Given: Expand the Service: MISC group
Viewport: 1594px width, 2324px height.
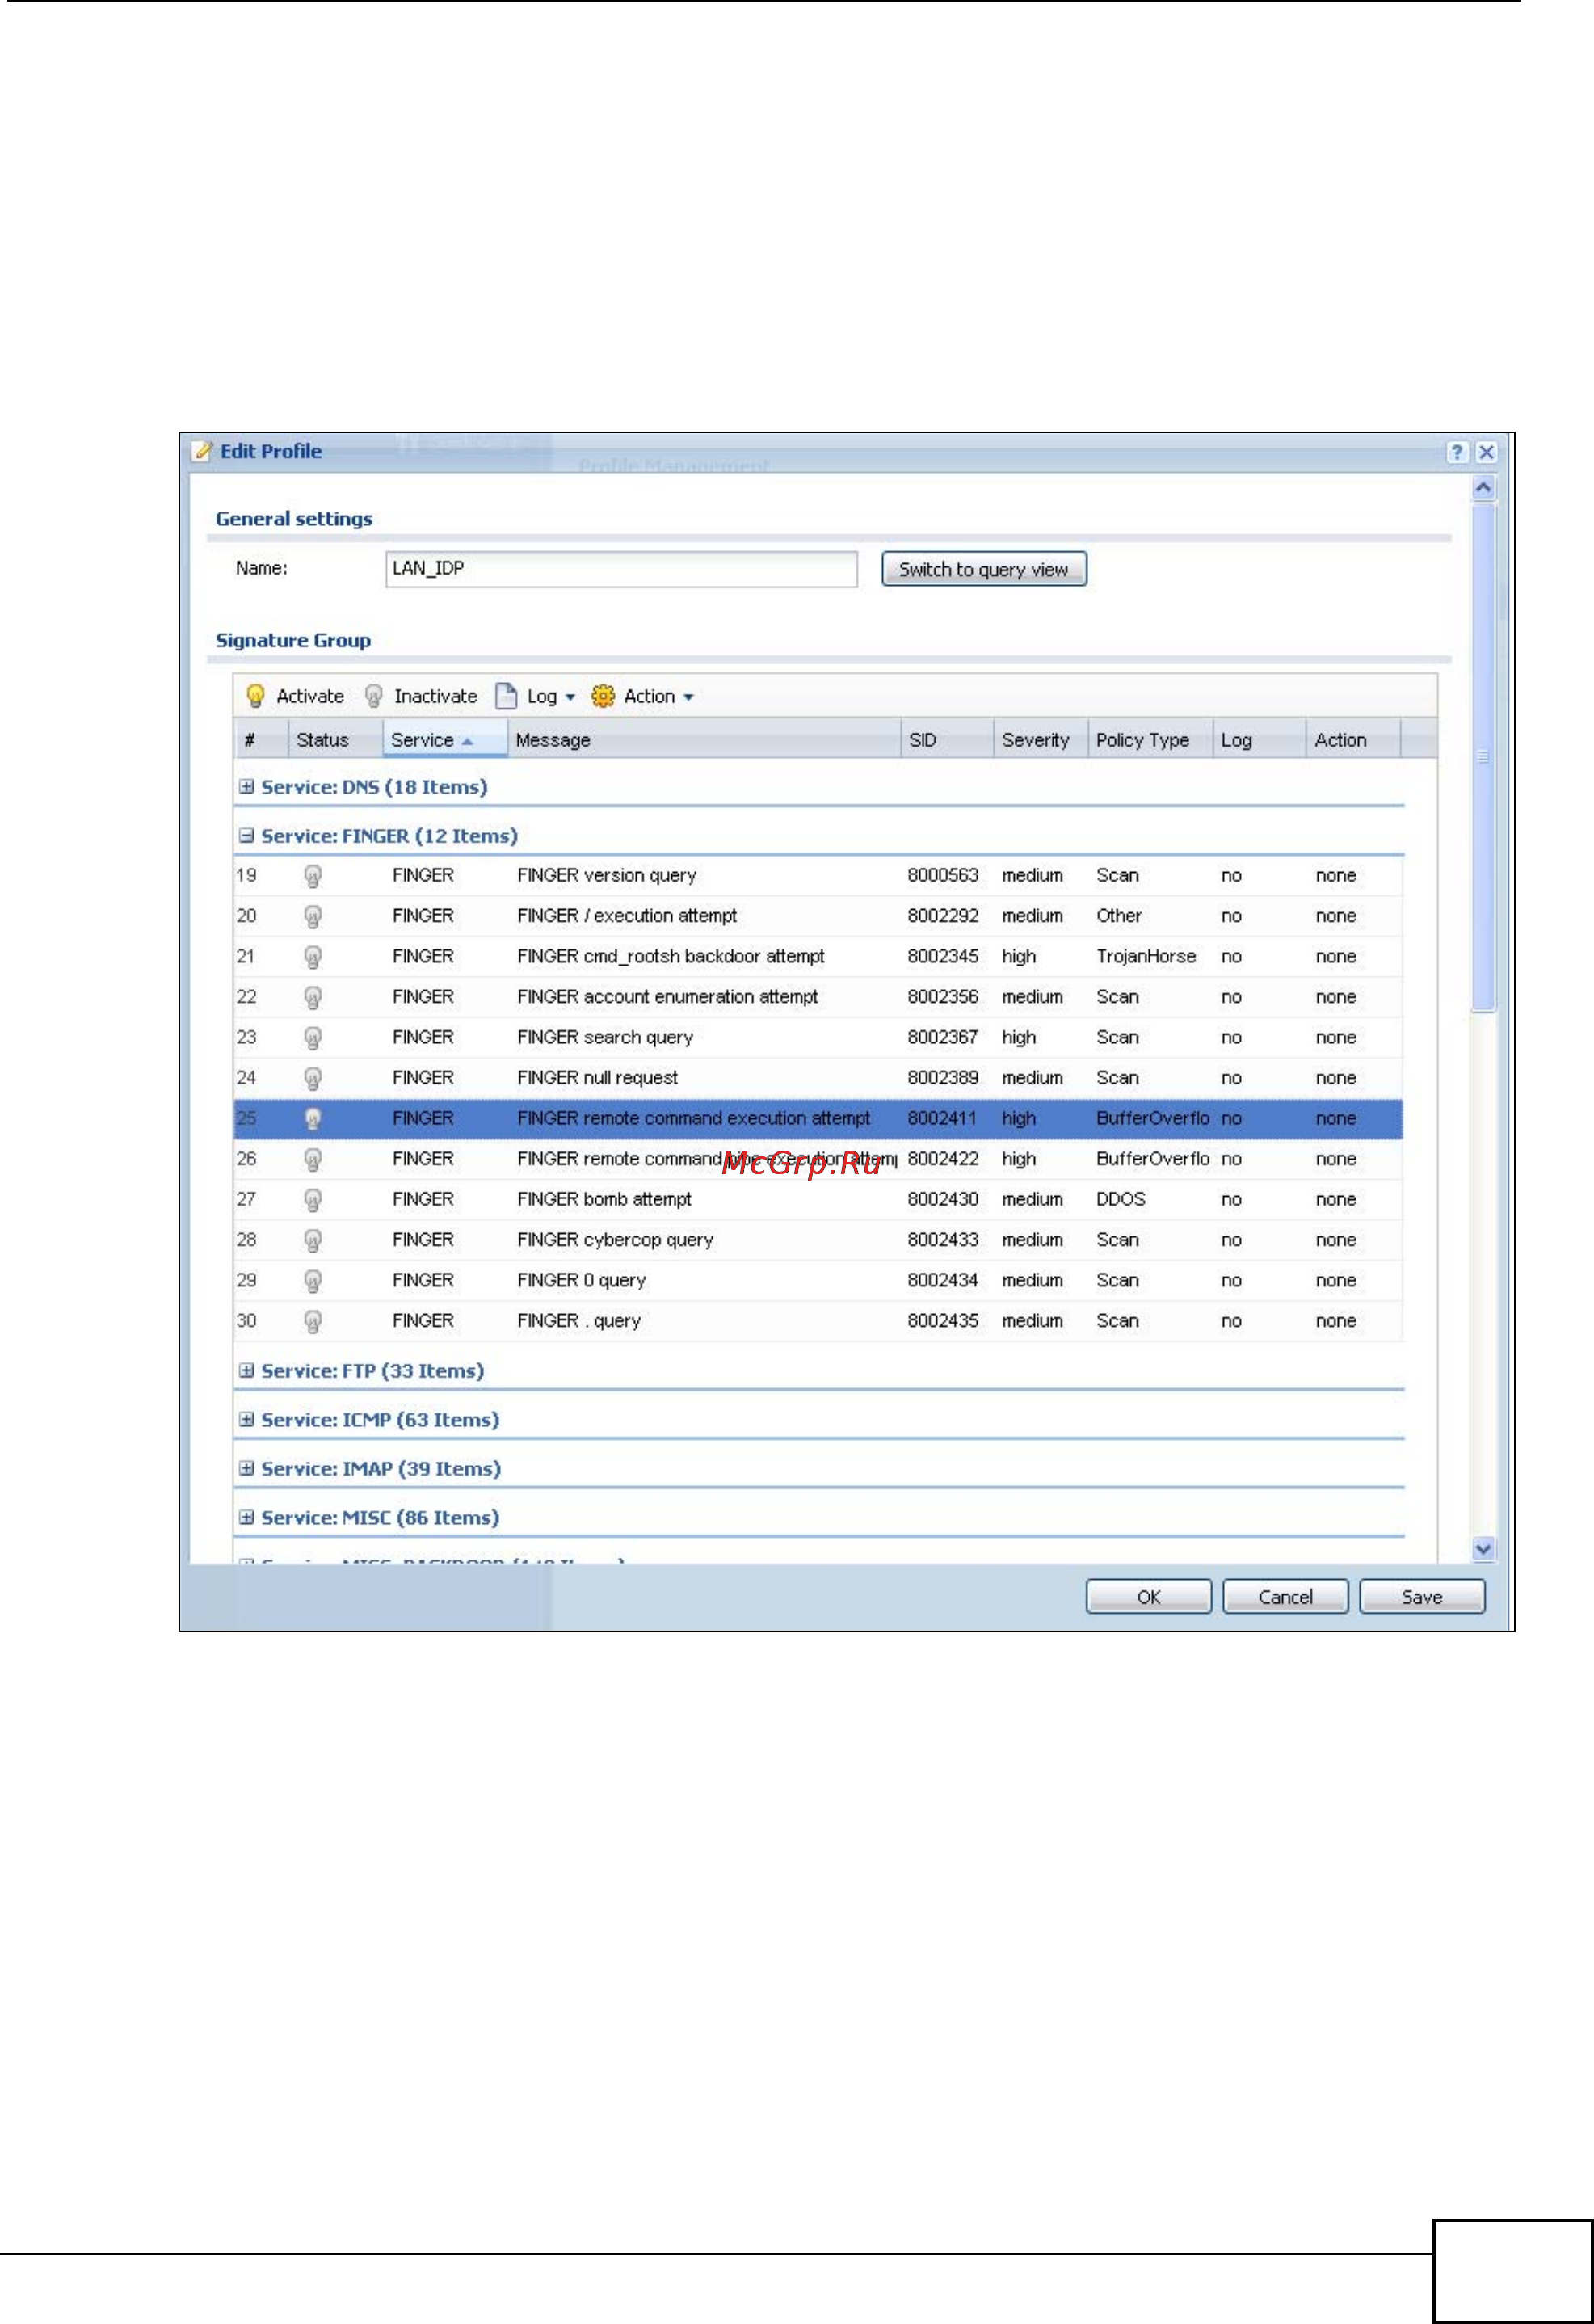Looking at the screenshot, I should pos(246,1517).
